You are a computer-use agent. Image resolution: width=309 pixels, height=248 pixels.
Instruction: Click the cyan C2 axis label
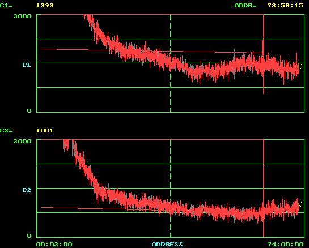27,190
